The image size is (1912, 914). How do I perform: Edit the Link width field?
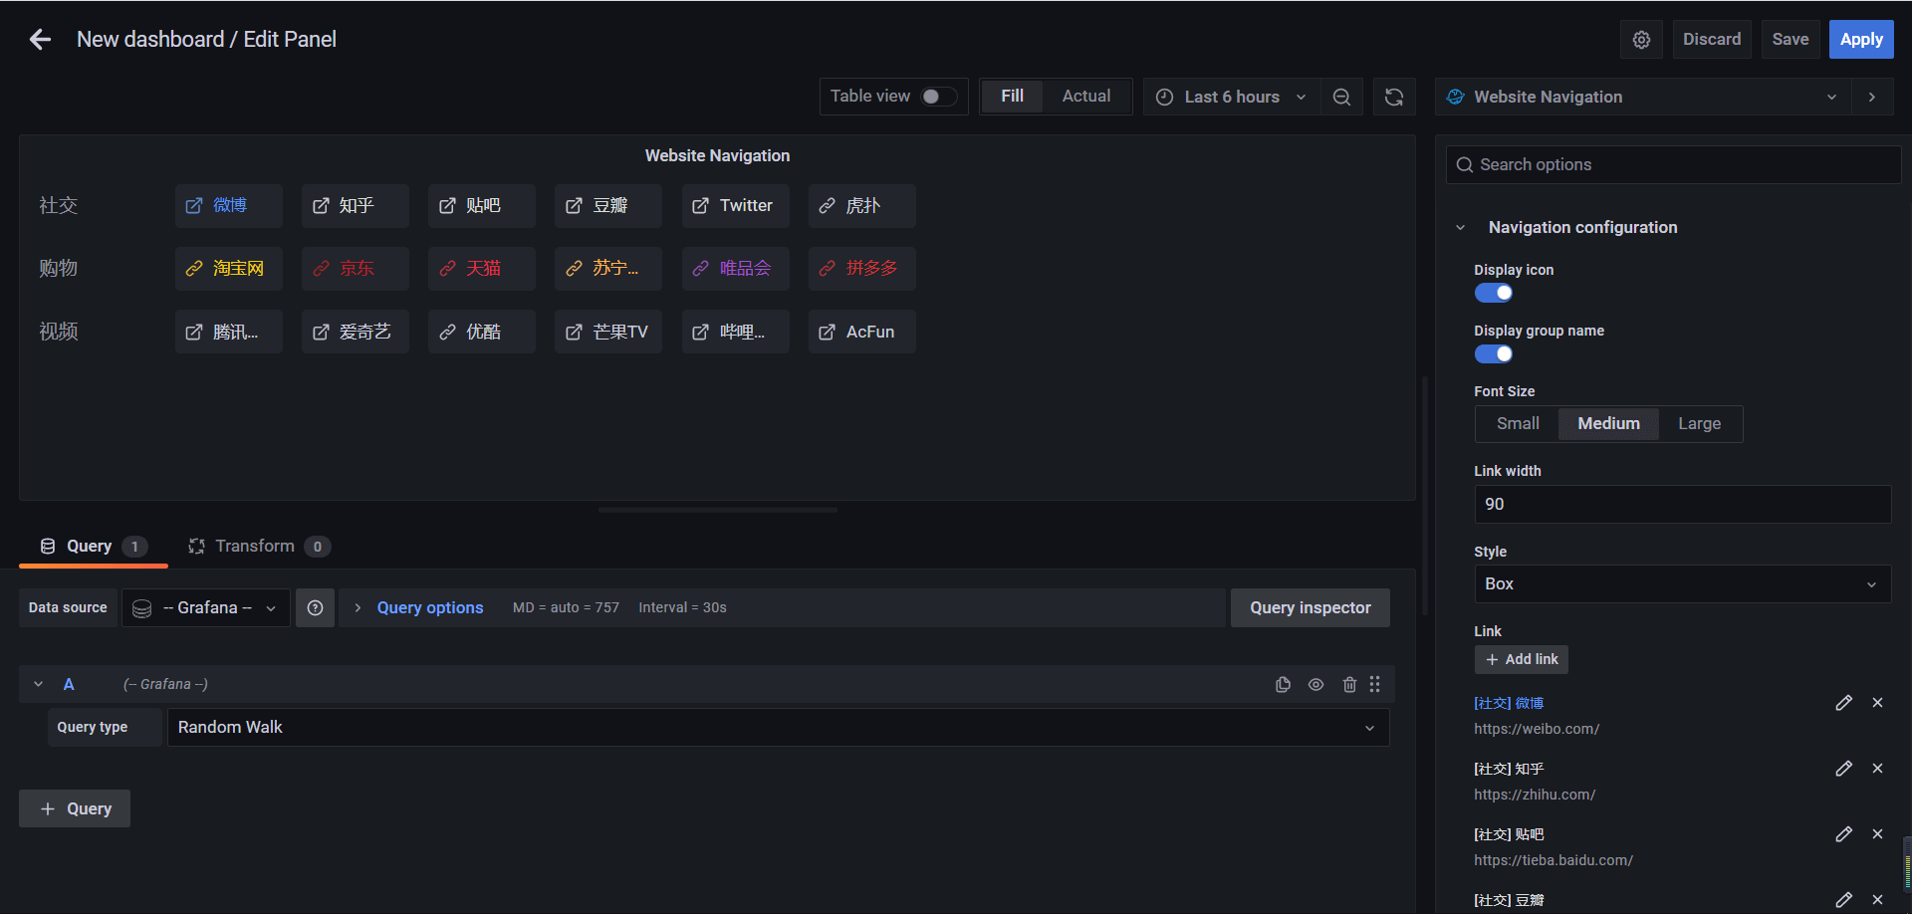tap(1682, 505)
